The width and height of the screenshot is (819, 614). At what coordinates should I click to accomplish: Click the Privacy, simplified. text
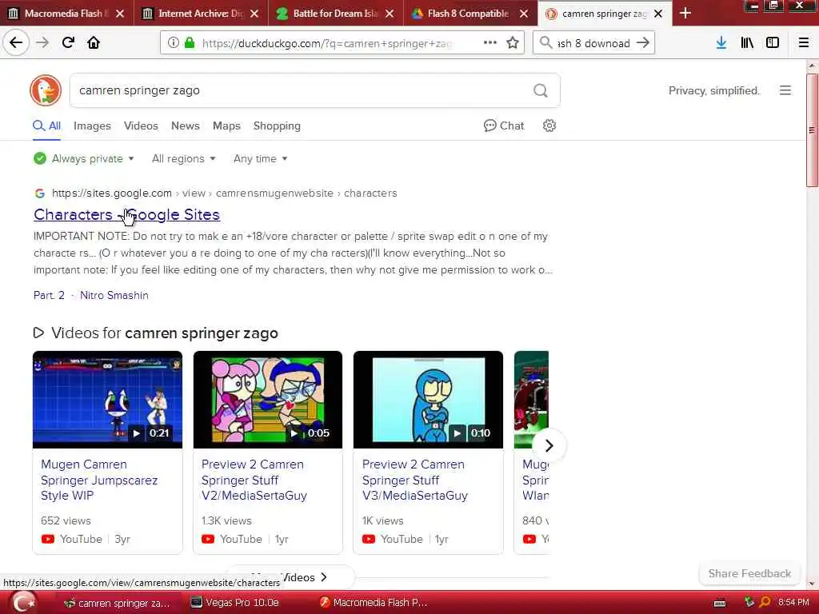click(714, 91)
